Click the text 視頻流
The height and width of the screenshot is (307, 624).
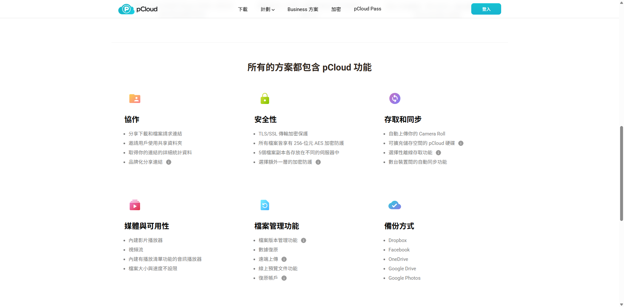[136, 250]
